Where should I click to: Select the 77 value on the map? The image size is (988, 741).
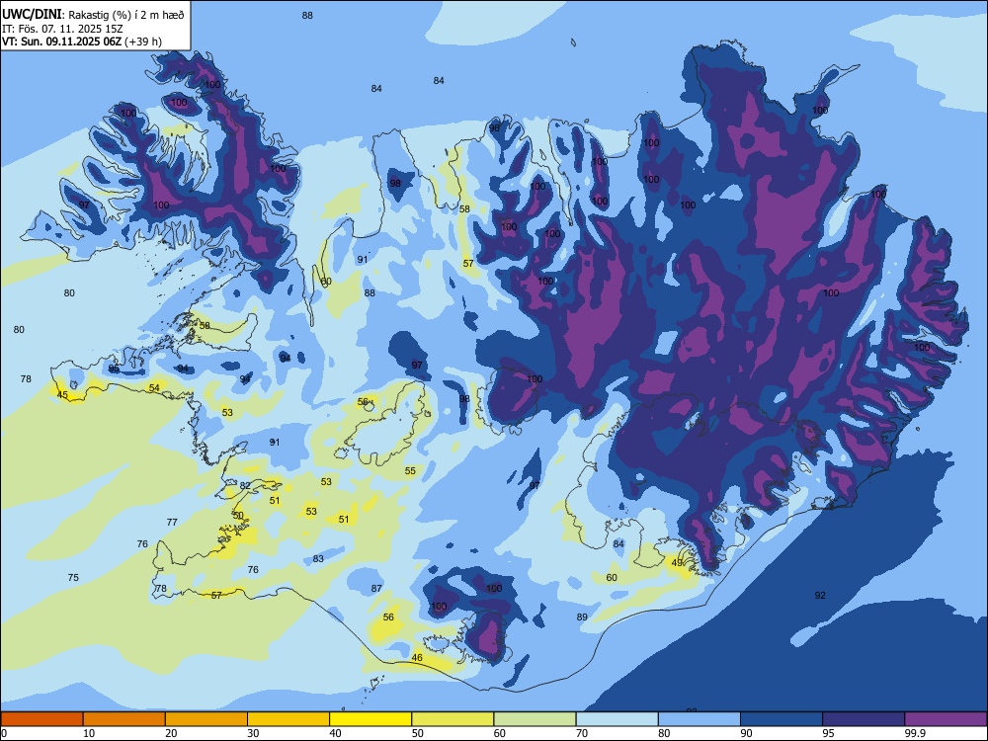click(x=172, y=523)
